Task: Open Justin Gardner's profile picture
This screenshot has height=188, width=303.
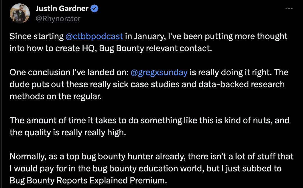Action: [20, 13]
